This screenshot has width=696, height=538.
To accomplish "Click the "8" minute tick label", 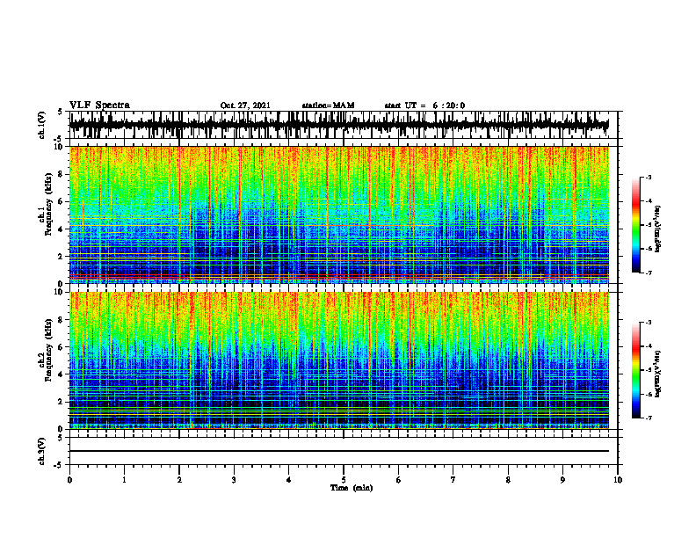I will pyautogui.click(x=508, y=480).
